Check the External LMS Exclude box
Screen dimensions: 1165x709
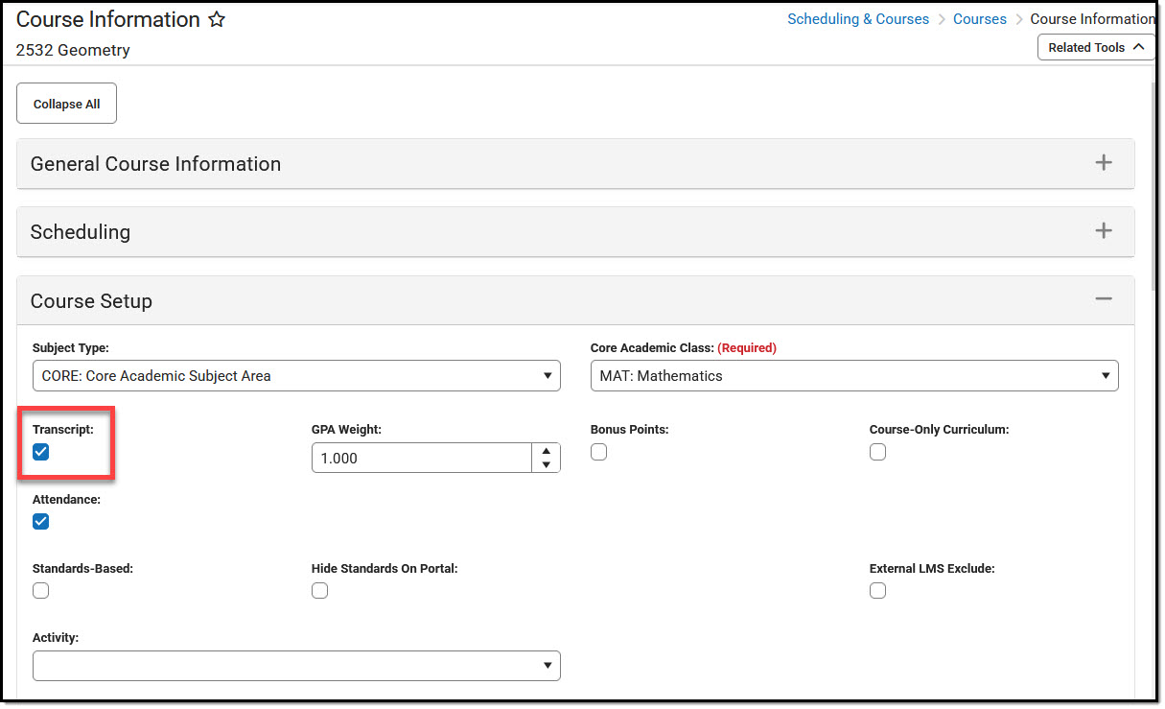pos(878,591)
